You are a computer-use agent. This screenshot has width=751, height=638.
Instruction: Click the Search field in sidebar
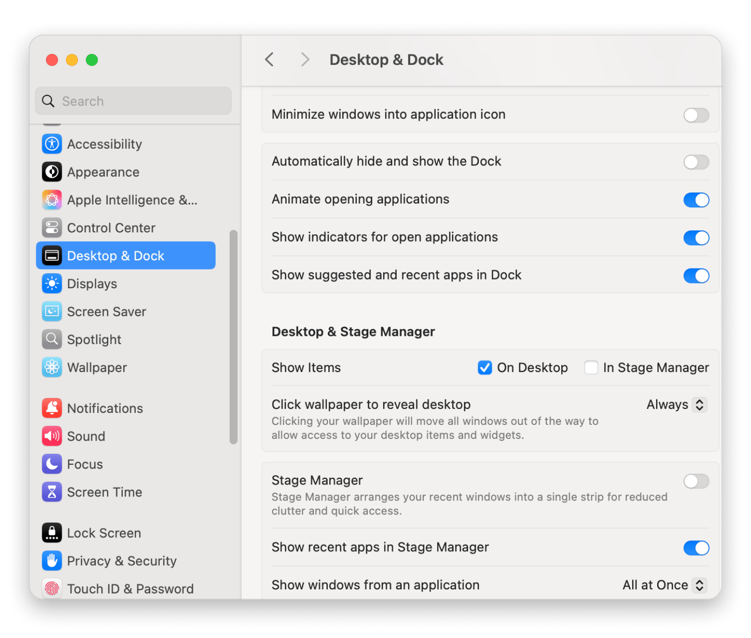[x=133, y=101]
